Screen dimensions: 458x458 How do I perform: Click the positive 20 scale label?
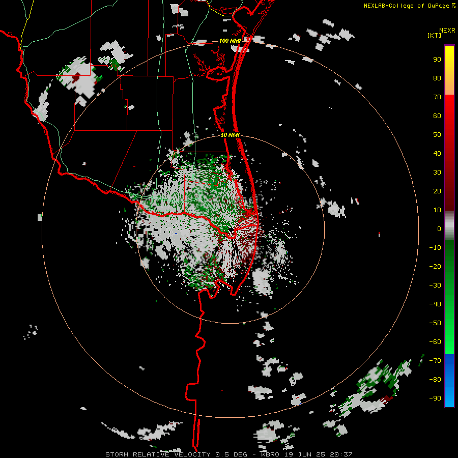437,191
